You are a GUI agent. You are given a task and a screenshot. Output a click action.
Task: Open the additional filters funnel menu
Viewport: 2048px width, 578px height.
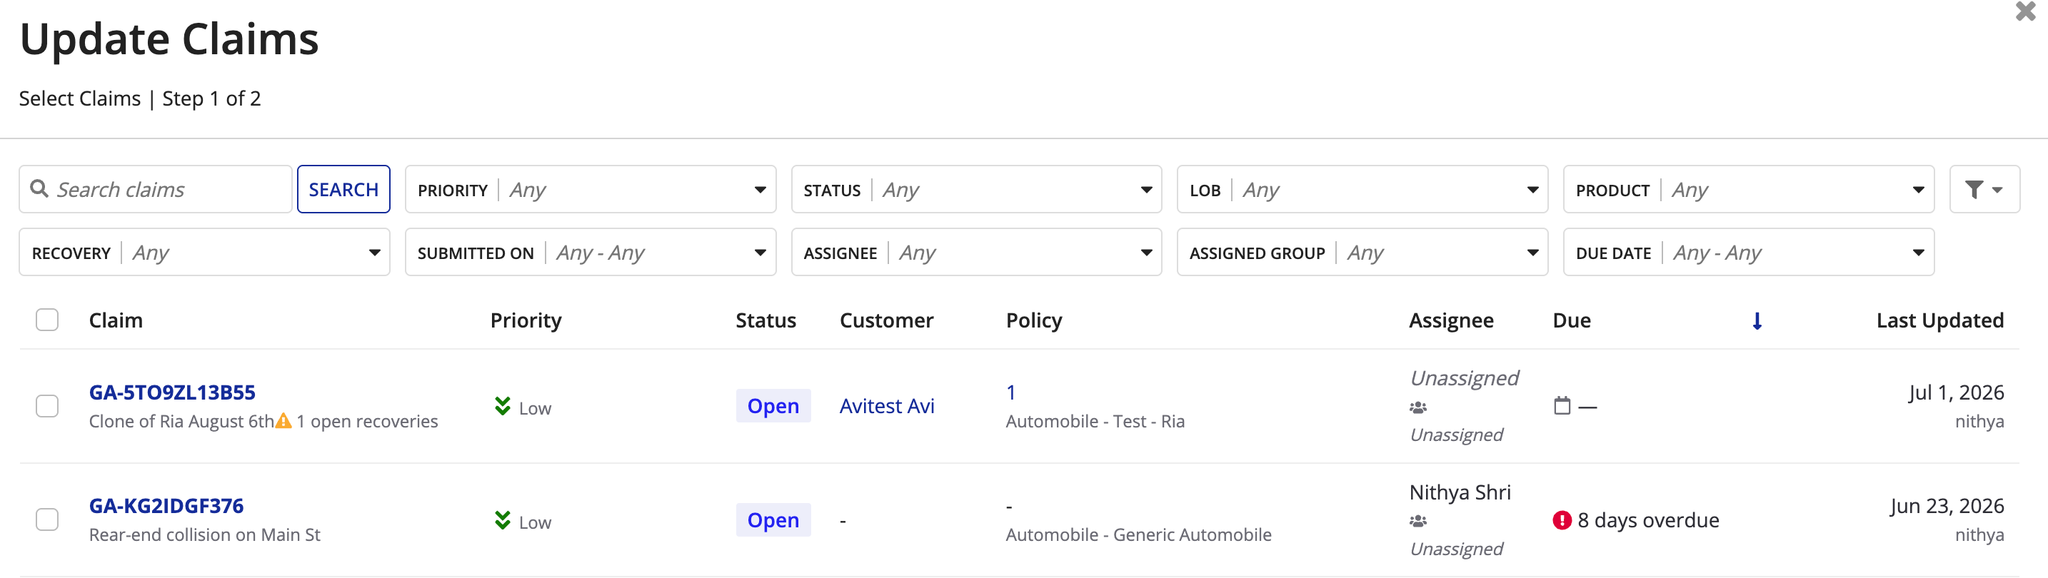[1984, 189]
